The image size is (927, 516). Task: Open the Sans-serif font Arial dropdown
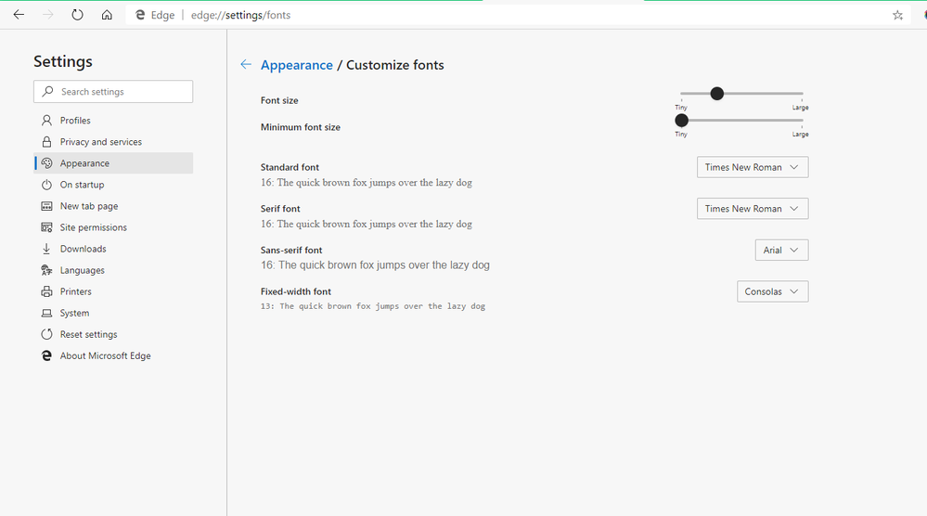coord(781,250)
